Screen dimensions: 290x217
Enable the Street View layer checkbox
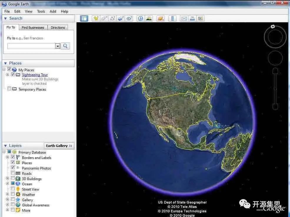coord(13,189)
